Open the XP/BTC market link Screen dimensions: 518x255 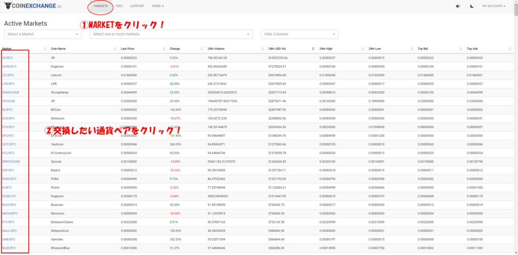(x=7, y=58)
